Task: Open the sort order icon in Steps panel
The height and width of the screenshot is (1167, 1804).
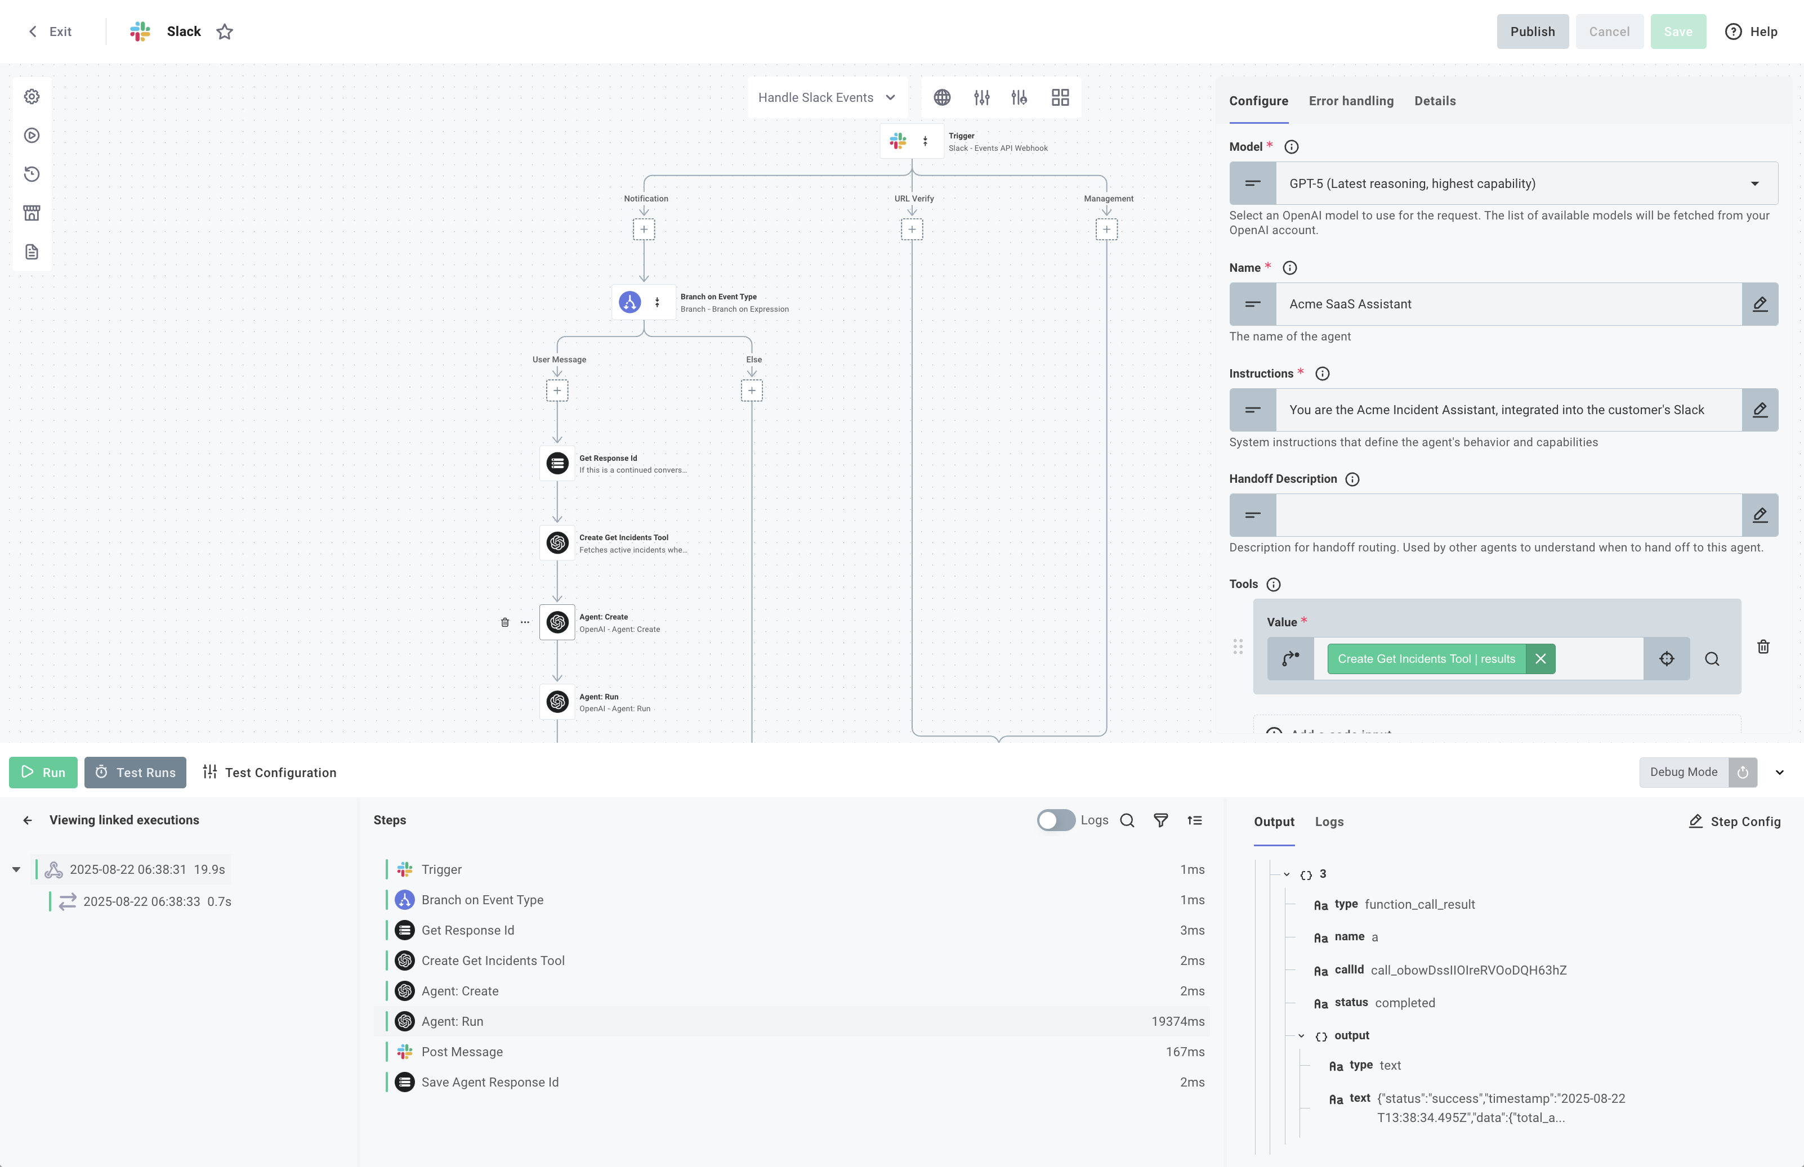Action: point(1195,820)
